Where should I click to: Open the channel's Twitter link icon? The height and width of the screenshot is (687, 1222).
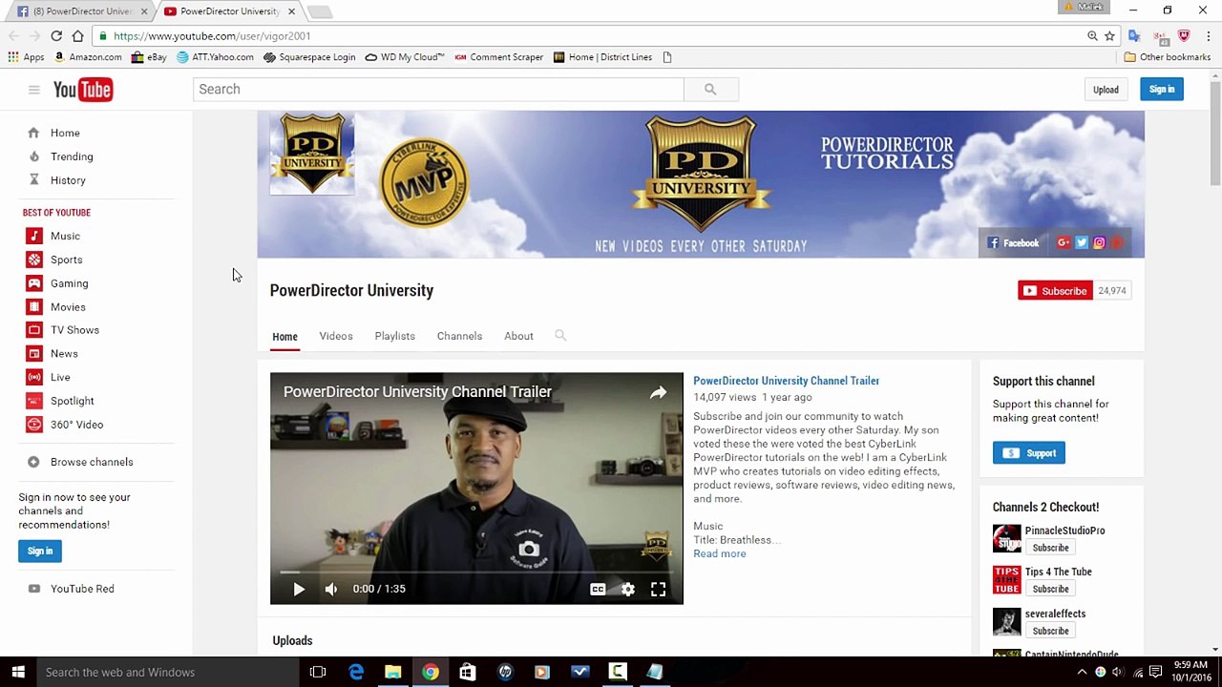pos(1082,243)
